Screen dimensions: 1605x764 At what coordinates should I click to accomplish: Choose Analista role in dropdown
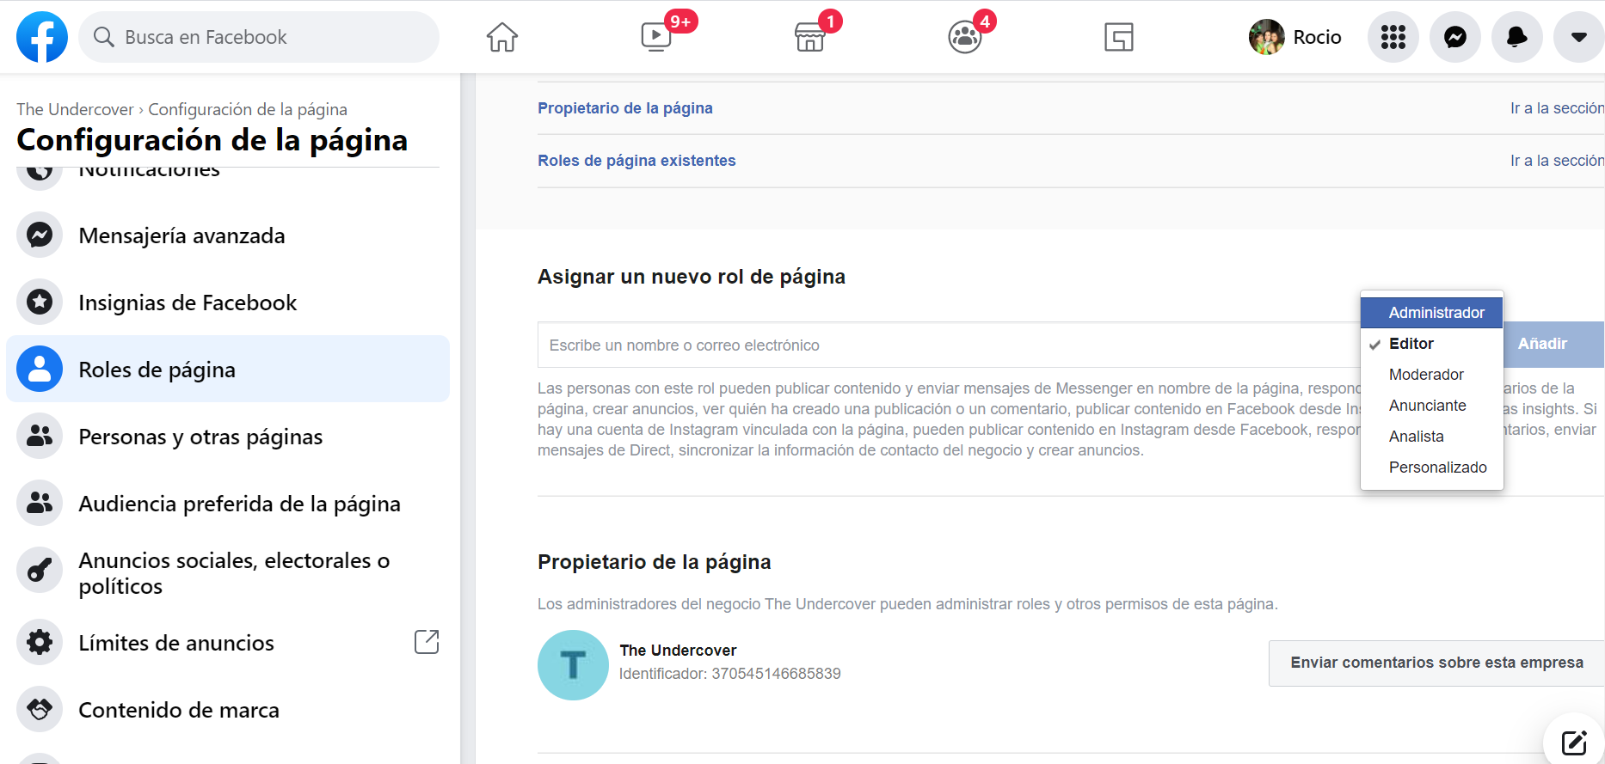click(x=1432, y=436)
